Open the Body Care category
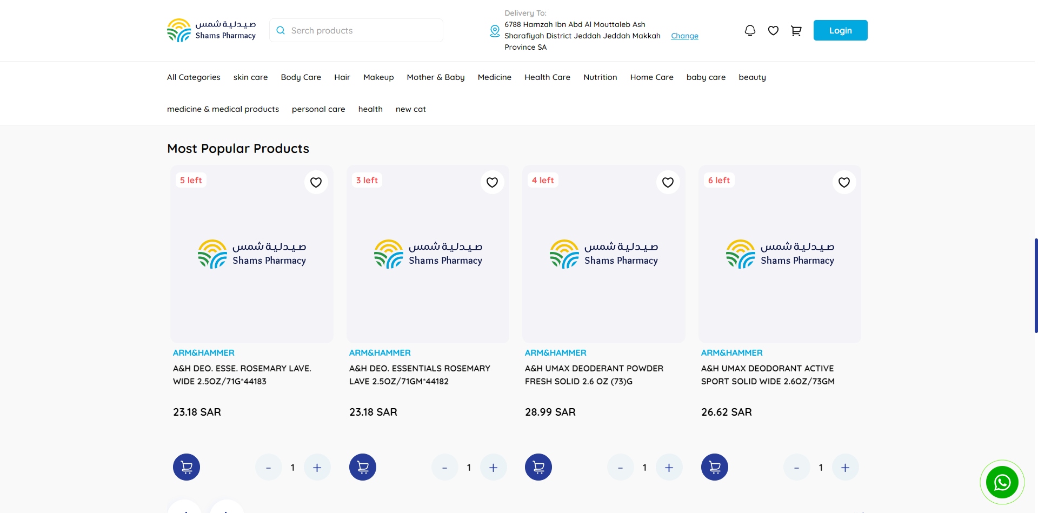Screen dimensions: 1038x513 (301, 77)
